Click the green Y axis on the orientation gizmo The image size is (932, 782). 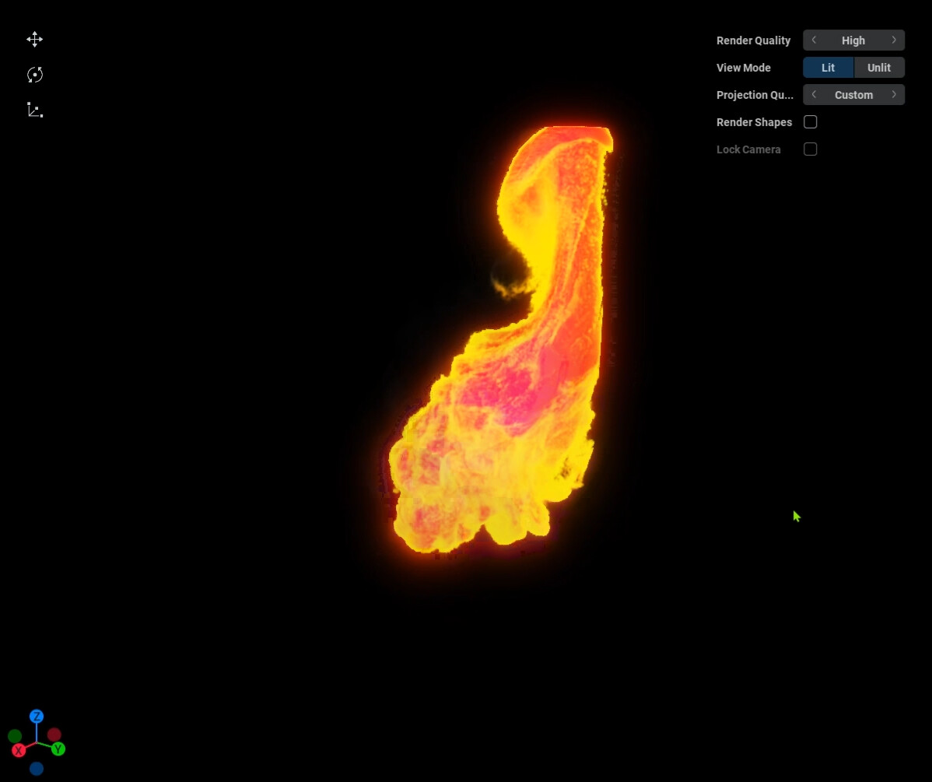pyautogui.click(x=58, y=747)
